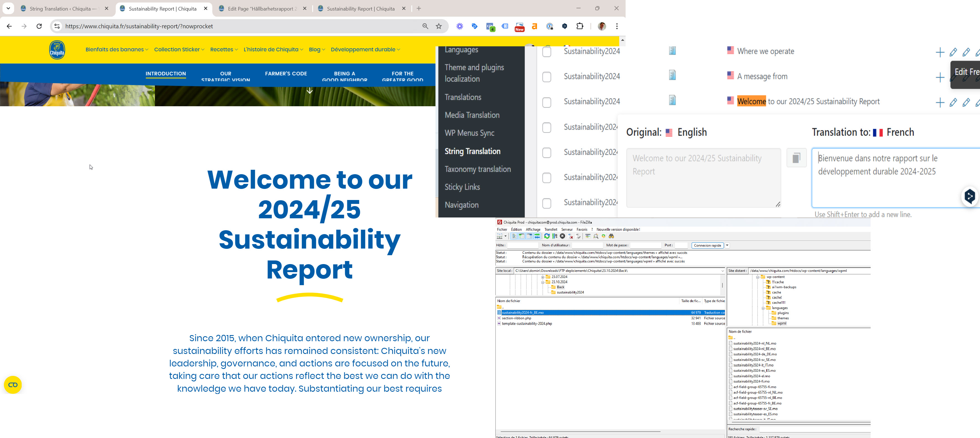Click process queue icon in FileZilla
This screenshot has width=980, height=438.
tap(555, 236)
